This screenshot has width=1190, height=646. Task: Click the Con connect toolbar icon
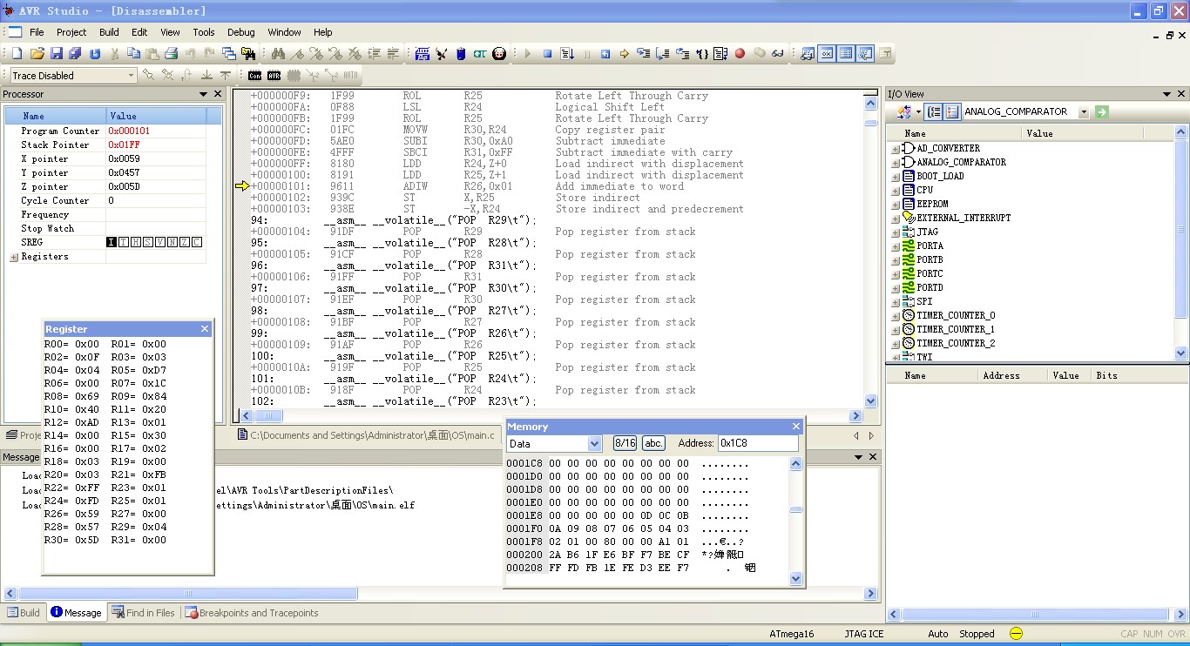point(254,76)
